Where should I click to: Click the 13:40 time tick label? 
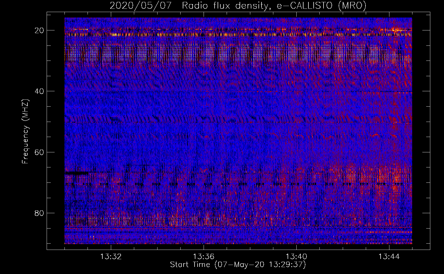pos(296,257)
